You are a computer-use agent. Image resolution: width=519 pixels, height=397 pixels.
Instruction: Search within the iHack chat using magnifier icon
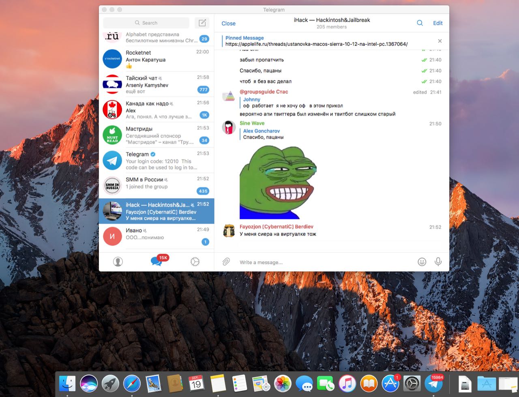pyautogui.click(x=420, y=23)
